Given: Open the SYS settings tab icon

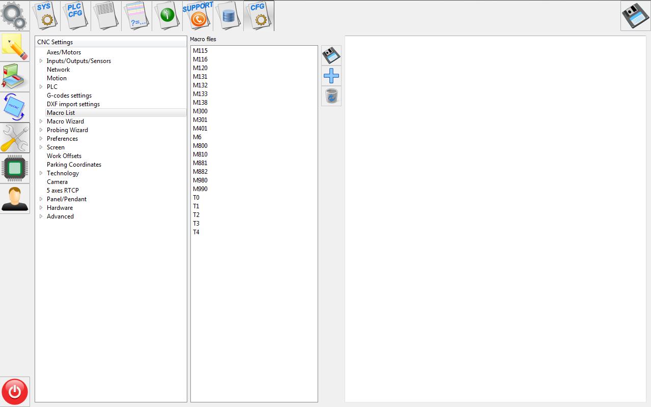Looking at the screenshot, I should click(x=46, y=16).
